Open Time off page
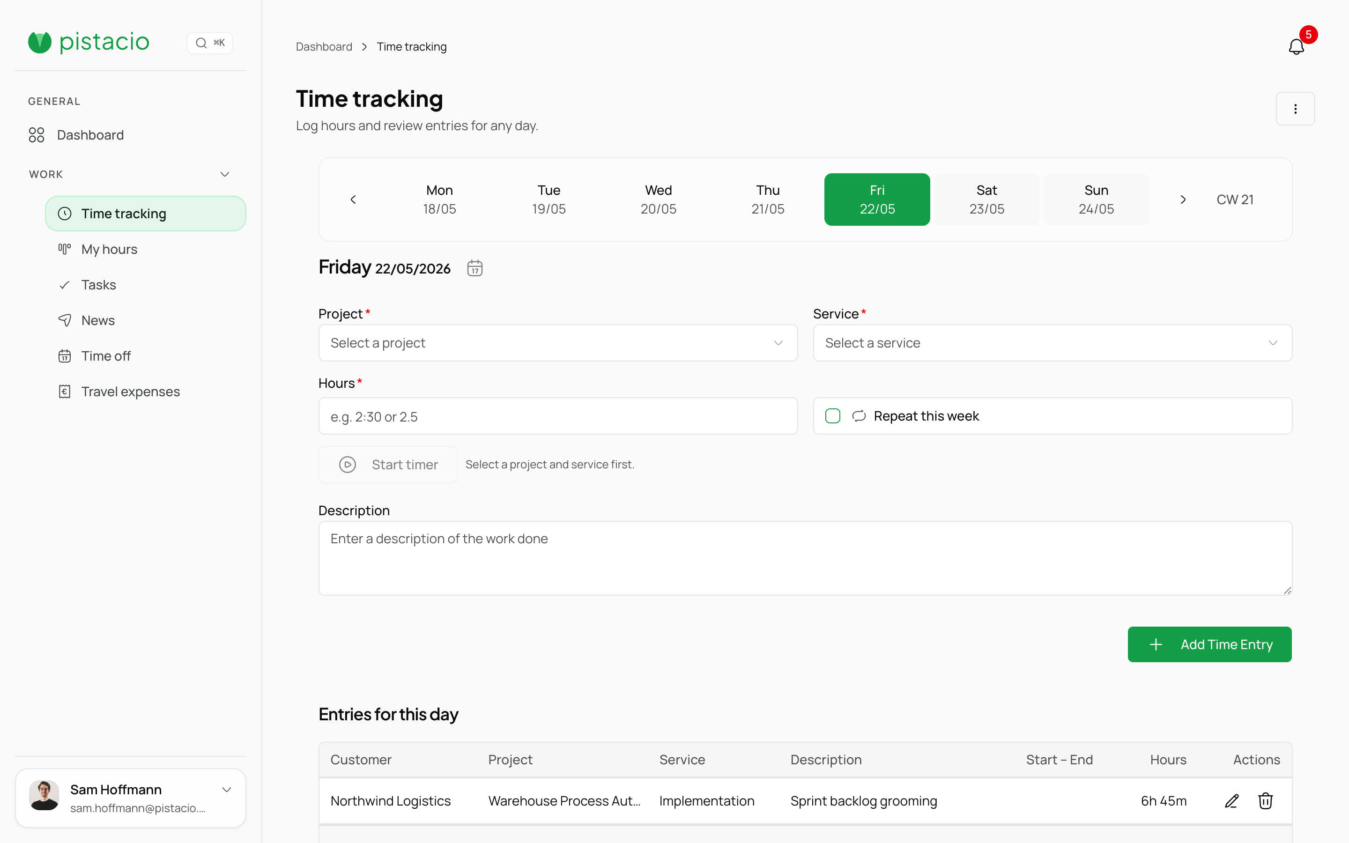Screen dimensions: 1349x843 click(x=146, y=356)
